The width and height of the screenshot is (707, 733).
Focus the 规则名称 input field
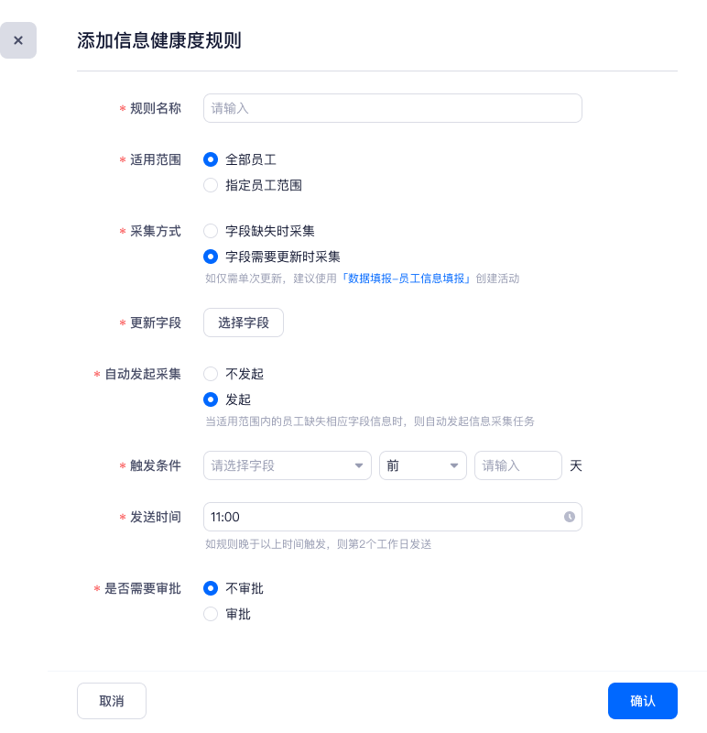tap(392, 108)
